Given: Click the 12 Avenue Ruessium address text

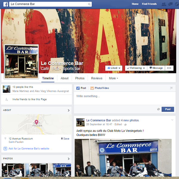Looking at the screenshot, I should (x=21, y=139).
